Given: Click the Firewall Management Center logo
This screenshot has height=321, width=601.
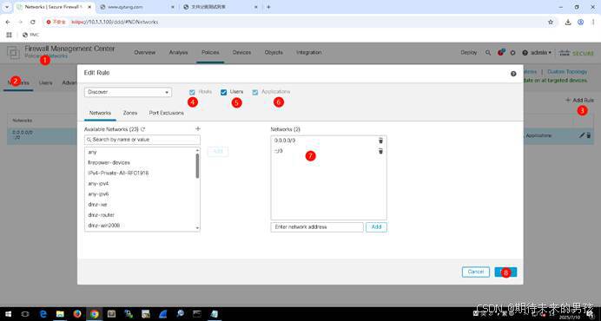Looking at the screenshot, I should (13, 52).
